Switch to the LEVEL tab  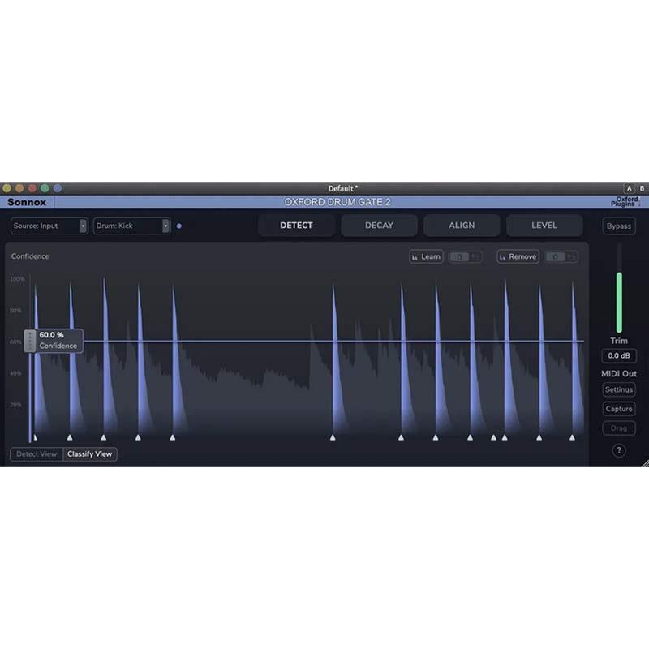point(544,226)
